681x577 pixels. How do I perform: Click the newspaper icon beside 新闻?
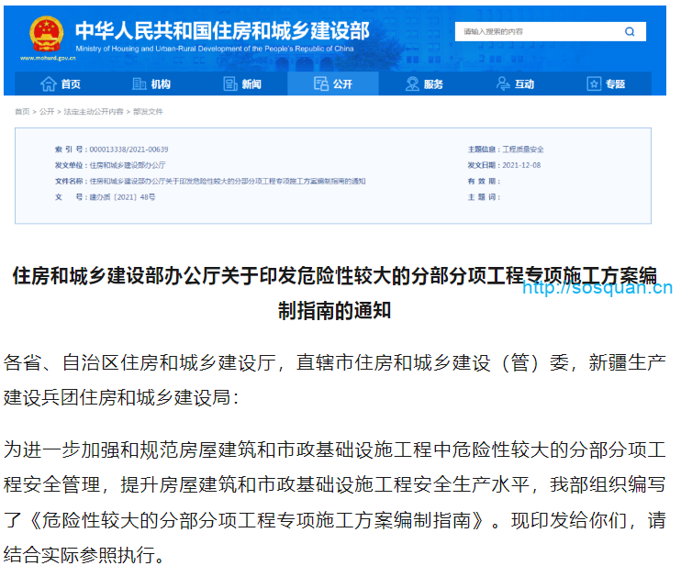tap(230, 83)
